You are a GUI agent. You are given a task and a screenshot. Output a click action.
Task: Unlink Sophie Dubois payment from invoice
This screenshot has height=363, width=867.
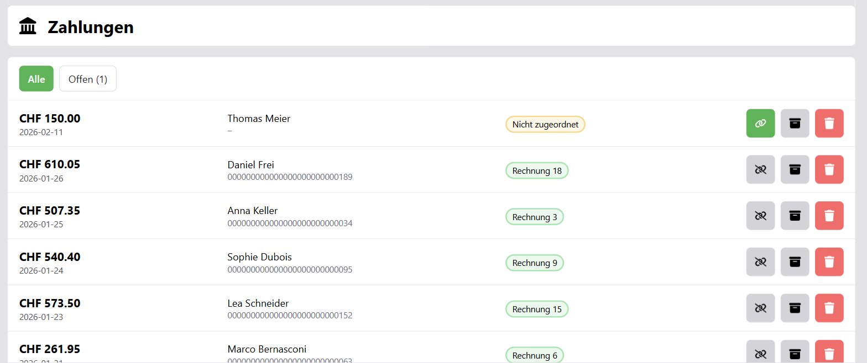point(760,261)
